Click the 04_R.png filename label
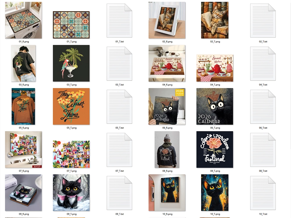The image size is (291, 218). 167,85
